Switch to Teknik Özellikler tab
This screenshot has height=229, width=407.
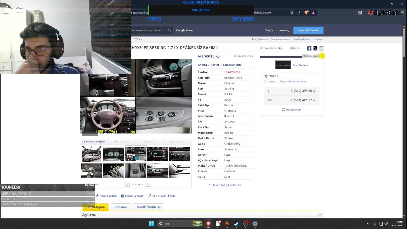click(148, 207)
